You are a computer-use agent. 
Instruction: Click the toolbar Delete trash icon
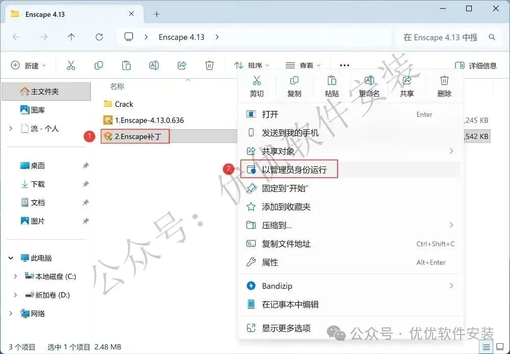coord(210,65)
